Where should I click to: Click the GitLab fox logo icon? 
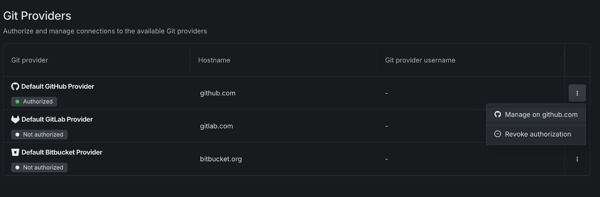[x=15, y=119]
